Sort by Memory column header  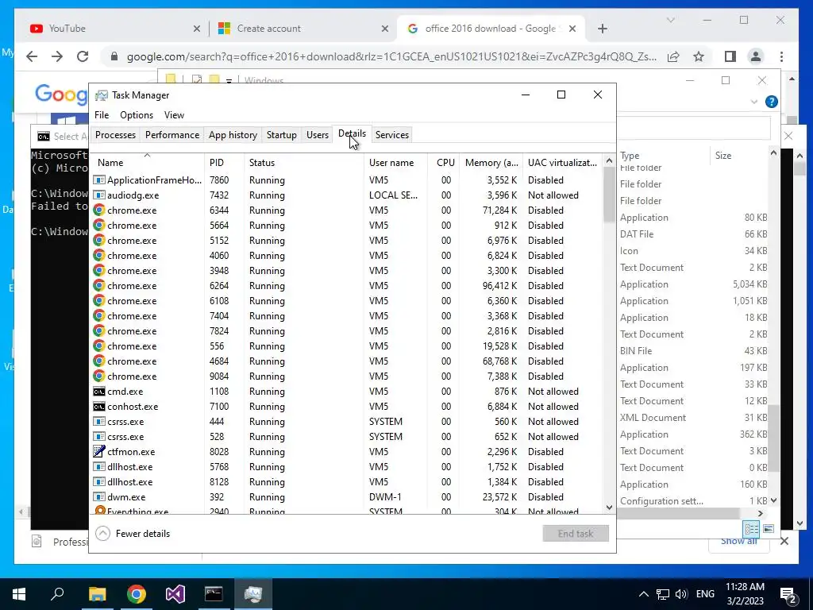click(491, 162)
